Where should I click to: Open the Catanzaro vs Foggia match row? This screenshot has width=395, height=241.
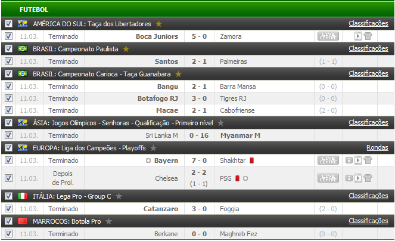click(x=198, y=209)
